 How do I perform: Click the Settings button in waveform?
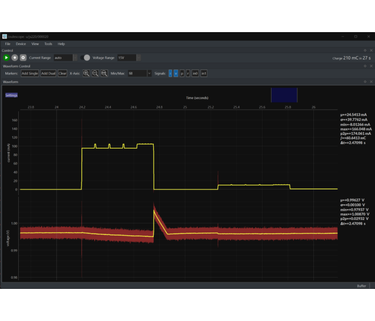click(11, 95)
